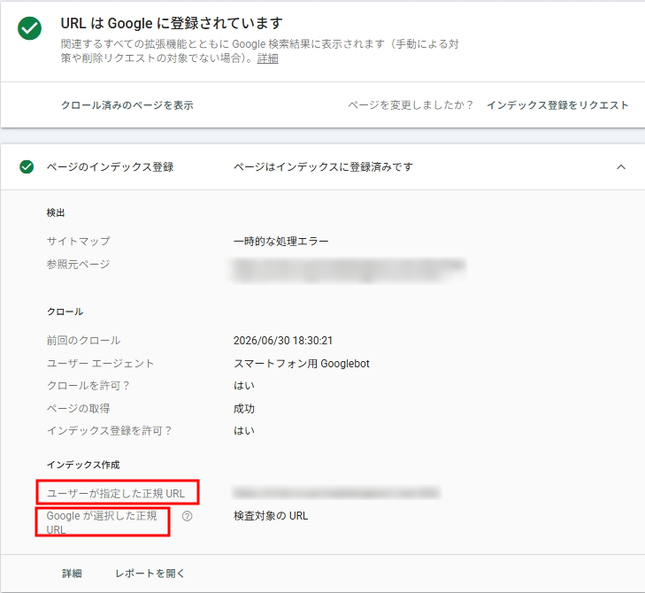Open the 詳細 link in description text

pos(267,58)
